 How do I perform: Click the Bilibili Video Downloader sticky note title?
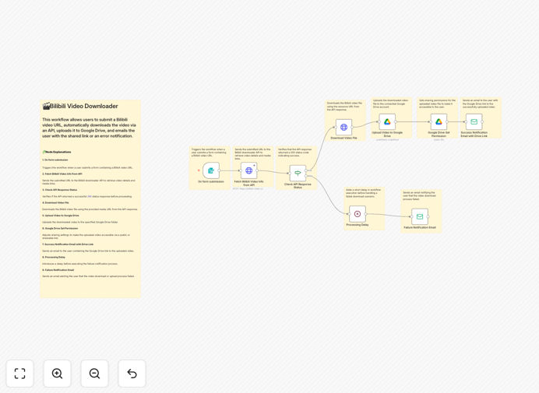[x=80, y=106]
